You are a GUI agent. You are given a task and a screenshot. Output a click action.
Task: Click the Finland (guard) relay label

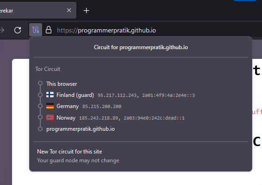click(75, 95)
